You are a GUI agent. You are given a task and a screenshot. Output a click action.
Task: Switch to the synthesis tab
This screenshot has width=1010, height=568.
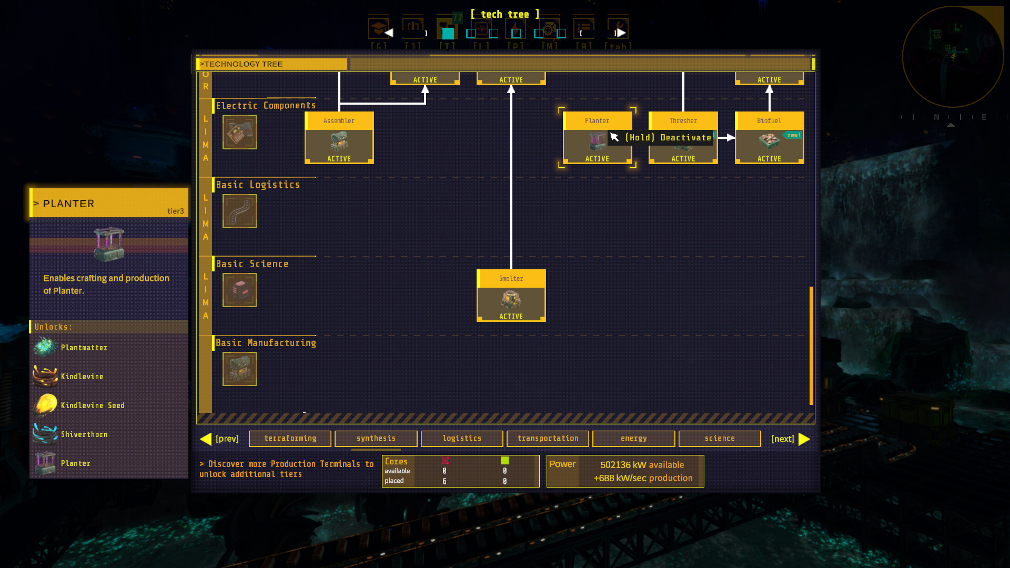coord(376,439)
